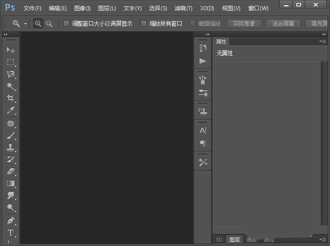Check the 细微缩放 option
Viewport: 330px width, 246px height.
pos(193,23)
